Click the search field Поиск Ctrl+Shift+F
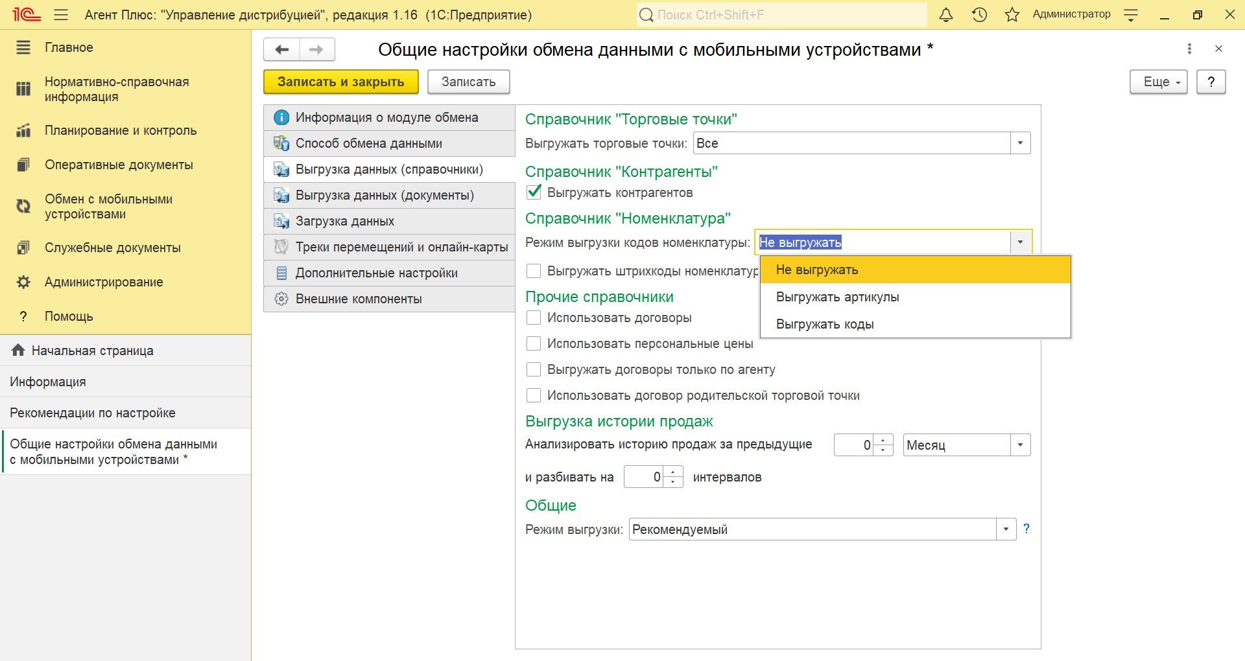Image resolution: width=1245 pixels, height=661 pixels. (x=781, y=15)
